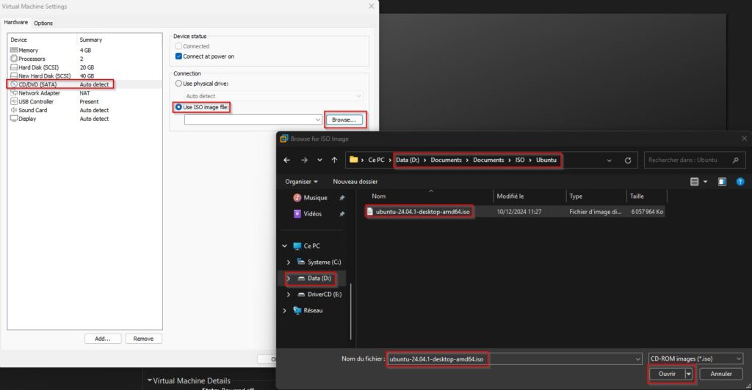Image resolution: width=752 pixels, height=390 pixels.
Task: Expand Systeme (C:) drive node
Action: pos(288,262)
